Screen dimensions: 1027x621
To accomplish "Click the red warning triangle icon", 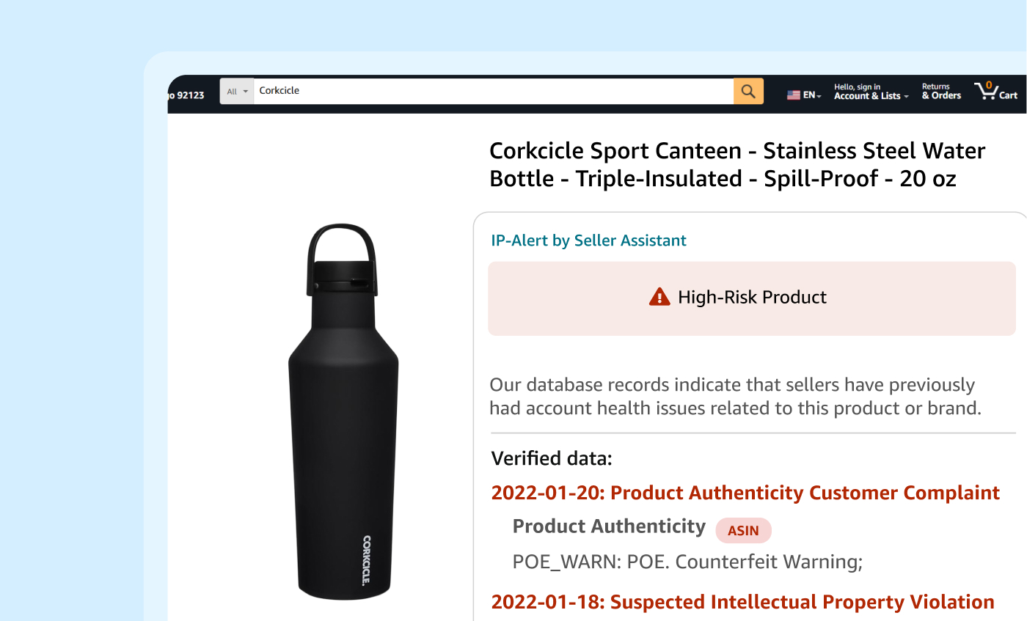I will click(659, 297).
